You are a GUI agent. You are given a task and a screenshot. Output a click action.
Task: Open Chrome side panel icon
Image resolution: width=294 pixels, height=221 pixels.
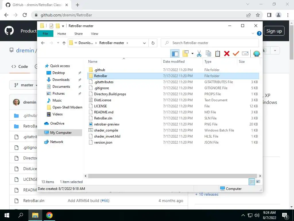(x=269, y=15)
